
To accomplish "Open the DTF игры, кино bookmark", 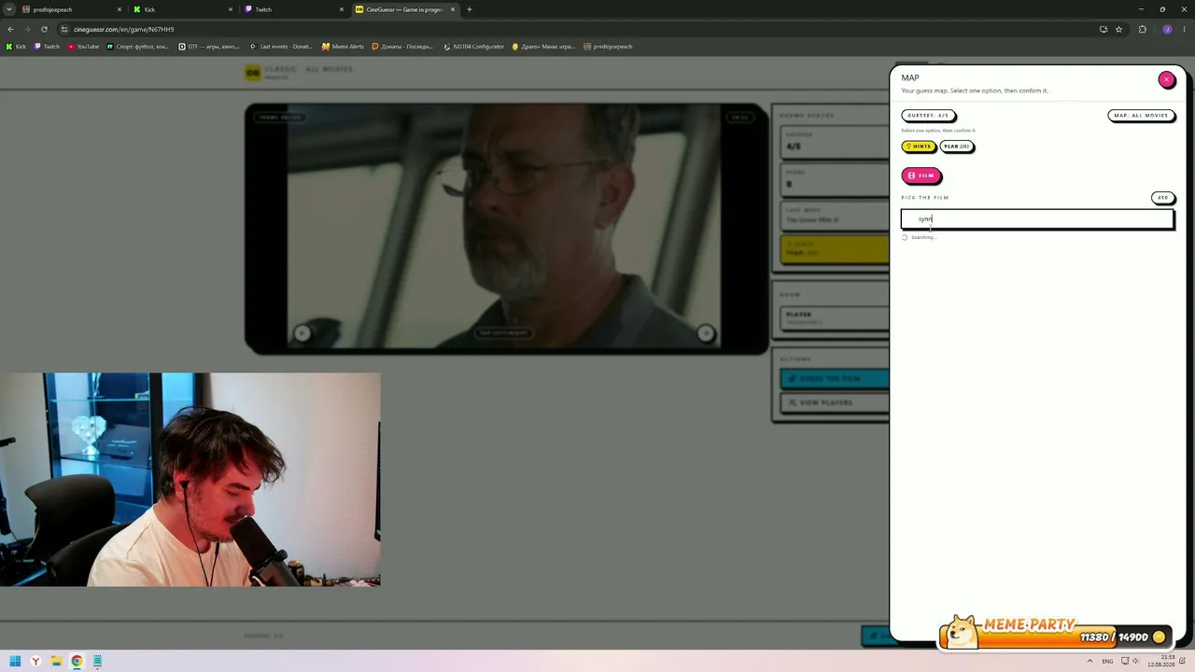I will tap(210, 47).
